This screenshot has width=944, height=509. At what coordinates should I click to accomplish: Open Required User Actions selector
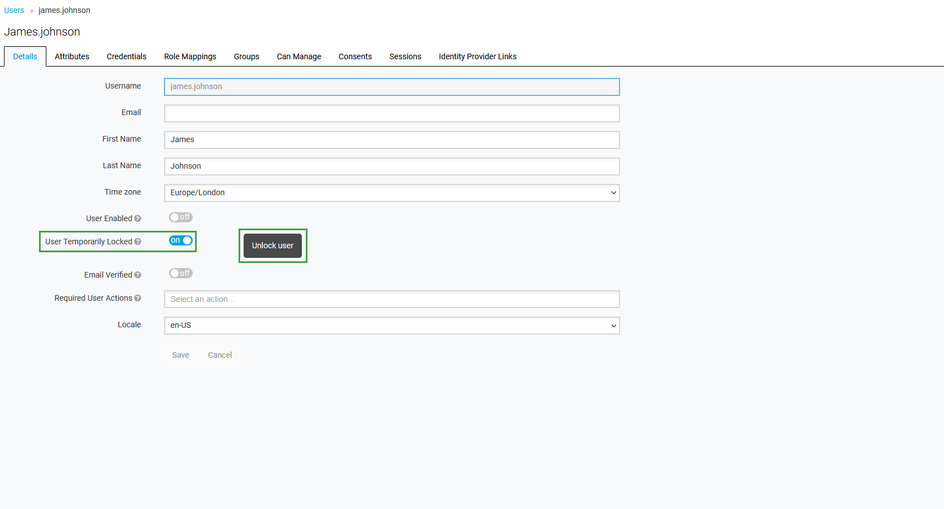click(x=392, y=299)
